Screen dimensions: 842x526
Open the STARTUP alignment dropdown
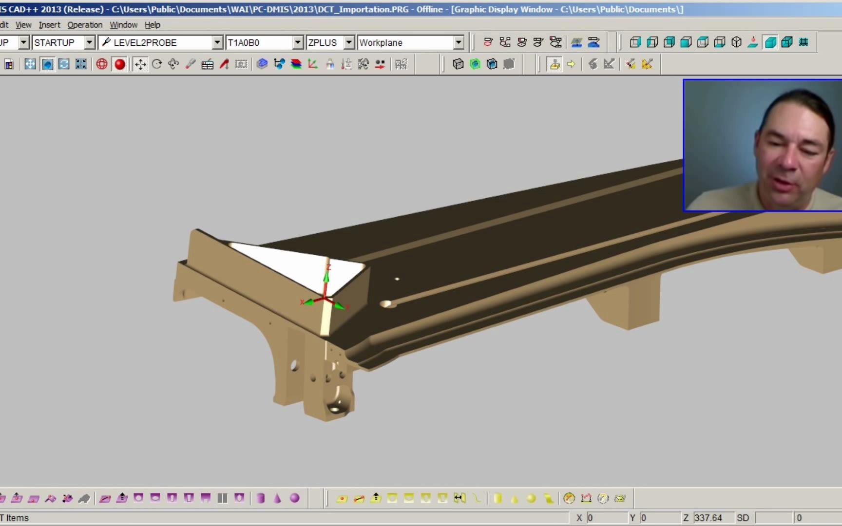(89, 42)
